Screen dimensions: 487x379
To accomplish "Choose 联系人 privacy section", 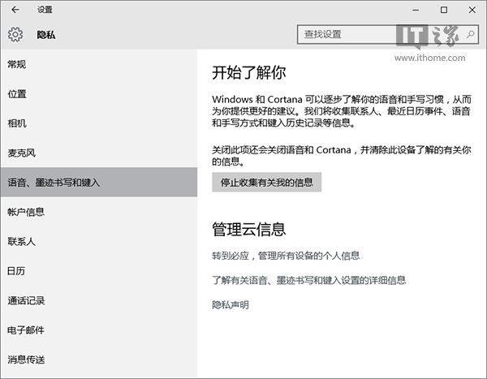I will pos(22,242).
